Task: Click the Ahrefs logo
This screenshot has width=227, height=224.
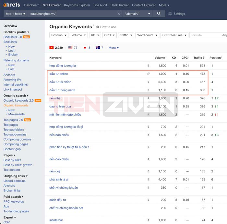Action: [12, 5]
